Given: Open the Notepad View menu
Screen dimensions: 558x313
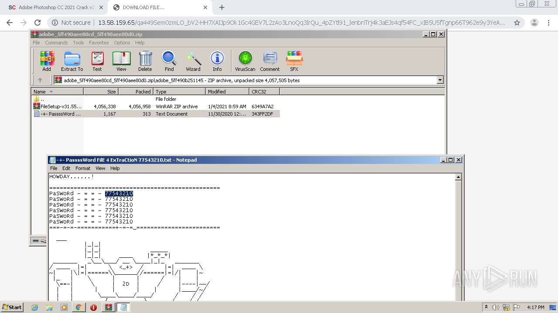Looking at the screenshot, I should pyautogui.click(x=100, y=168).
